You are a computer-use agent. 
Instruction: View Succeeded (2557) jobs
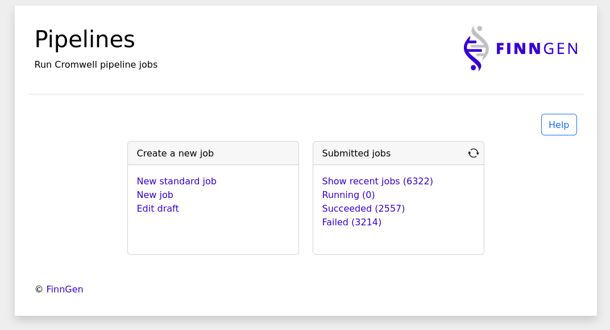363,209
